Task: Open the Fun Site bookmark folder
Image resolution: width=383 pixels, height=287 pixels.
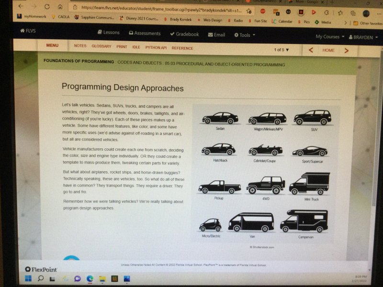Action: point(258,21)
